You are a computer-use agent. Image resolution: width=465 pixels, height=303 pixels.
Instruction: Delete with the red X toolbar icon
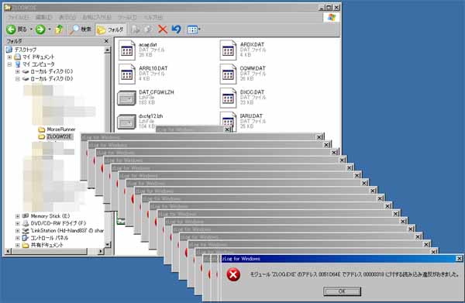(162, 29)
